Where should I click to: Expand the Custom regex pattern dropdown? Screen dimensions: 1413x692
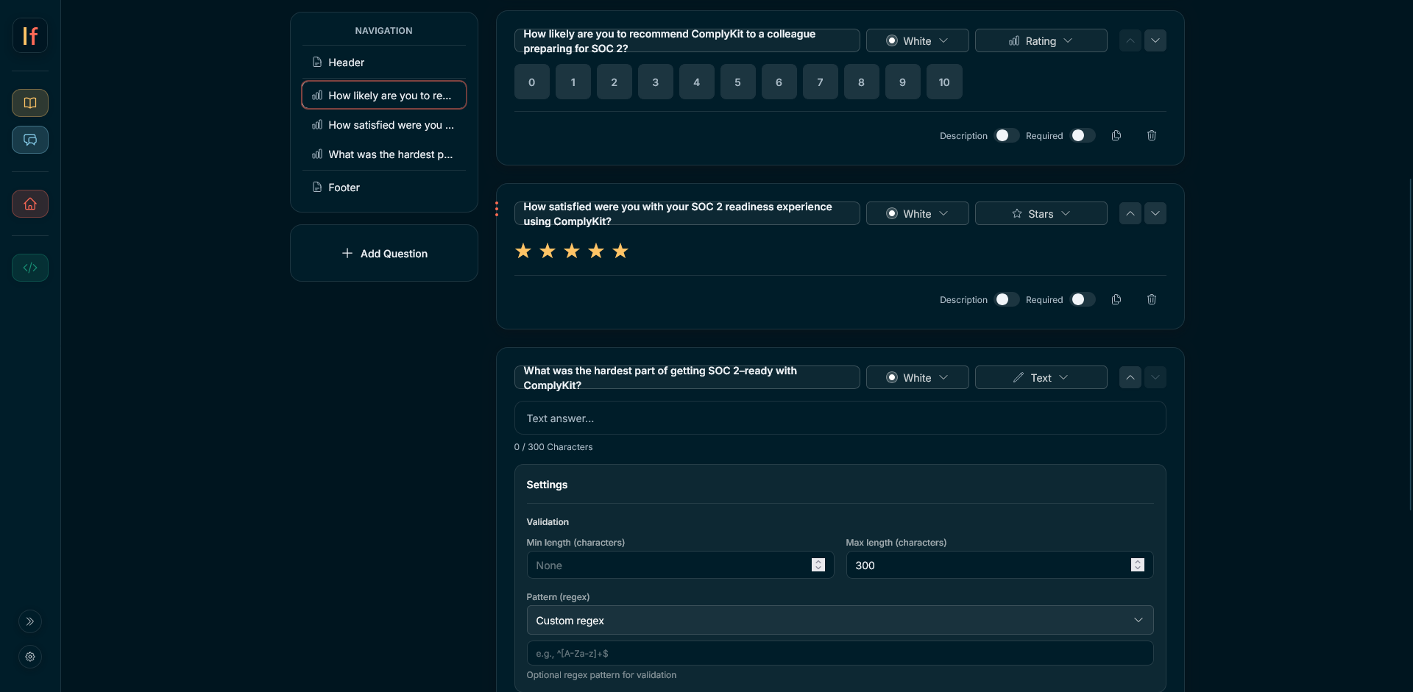[x=840, y=620]
